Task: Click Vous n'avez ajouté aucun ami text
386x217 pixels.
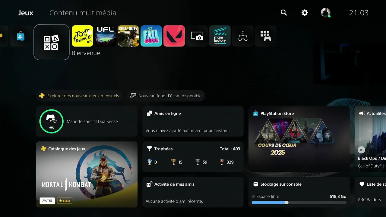Action: pos(188,131)
